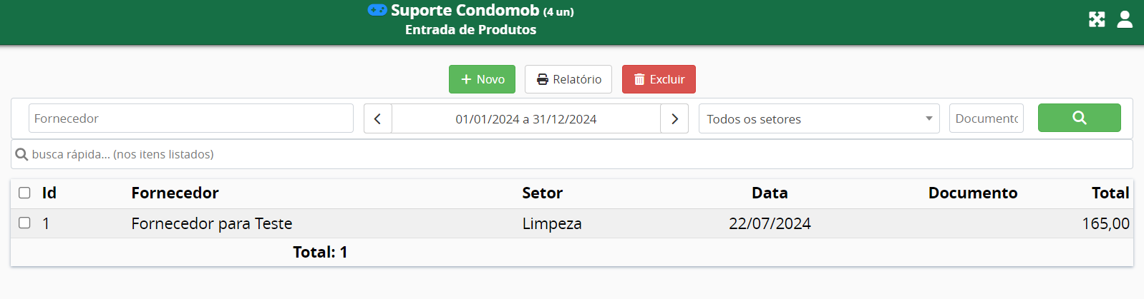Open the date range 01/01/2024 a 31/12/2024
1144x299 pixels.
point(525,118)
